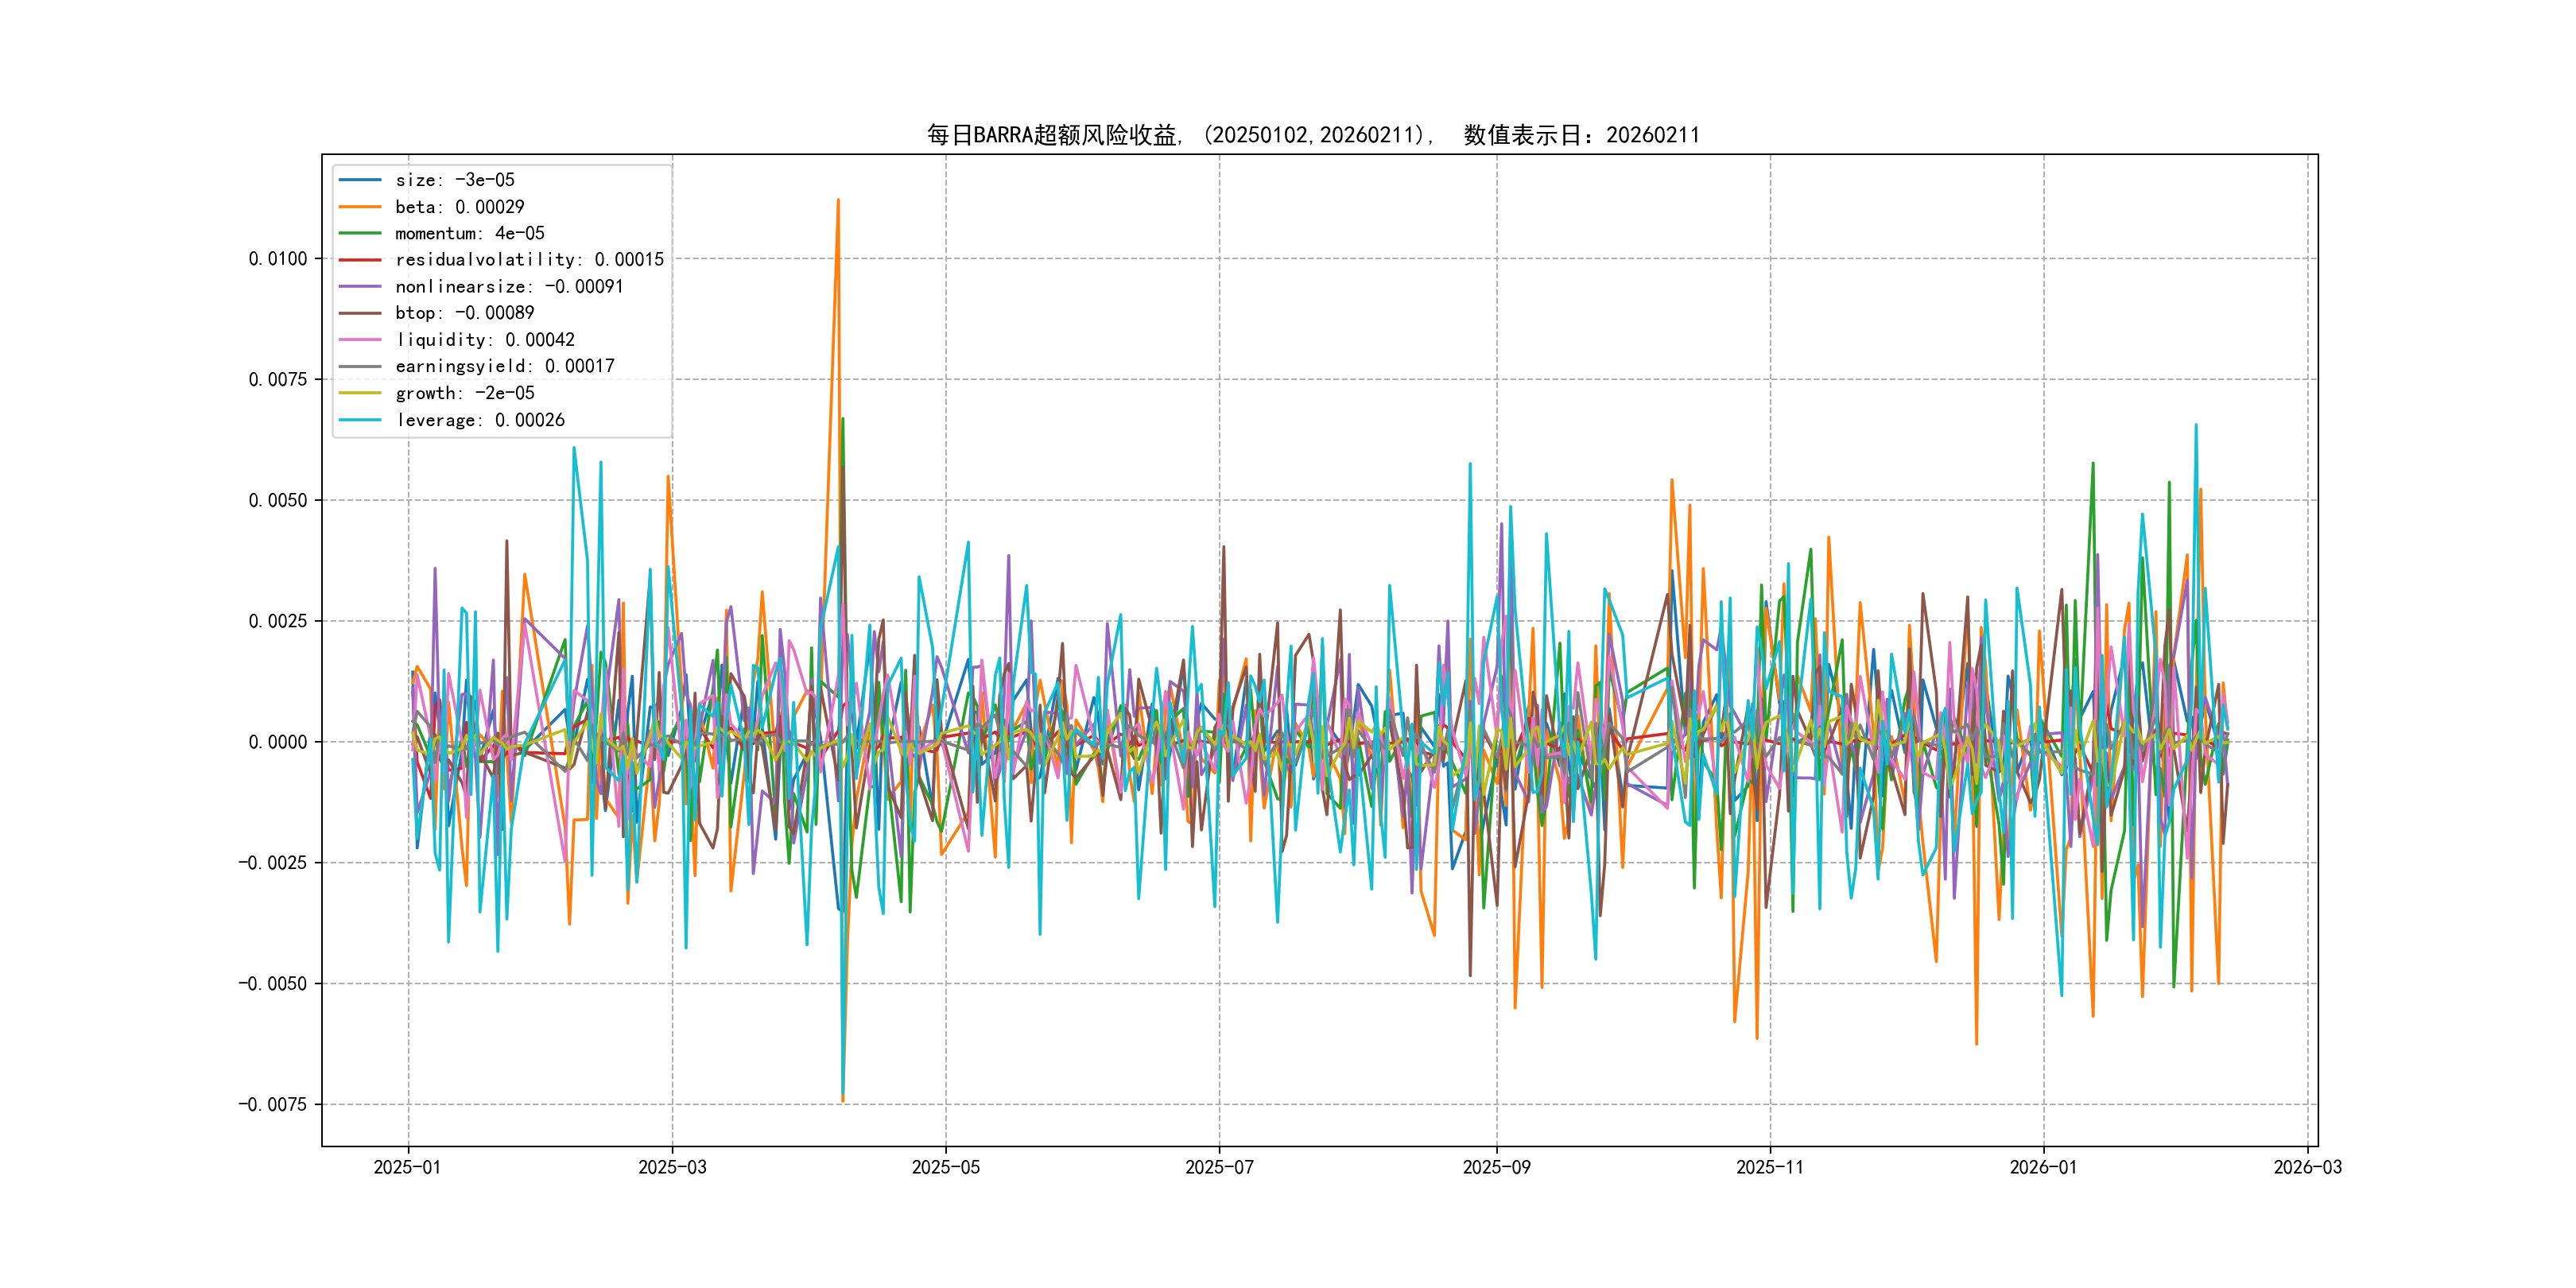The width and height of the screenshot is (2576, 1288).
Task: Click the residualvolatility legend label
Action: tap(529, 260)
